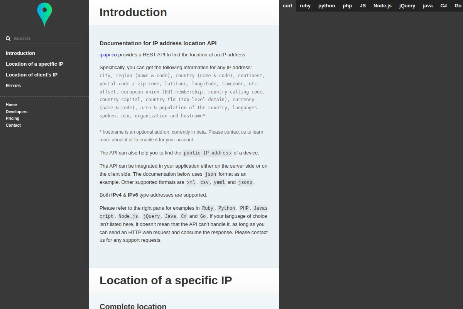Switch to the JS language tab

tap(363, 6)
